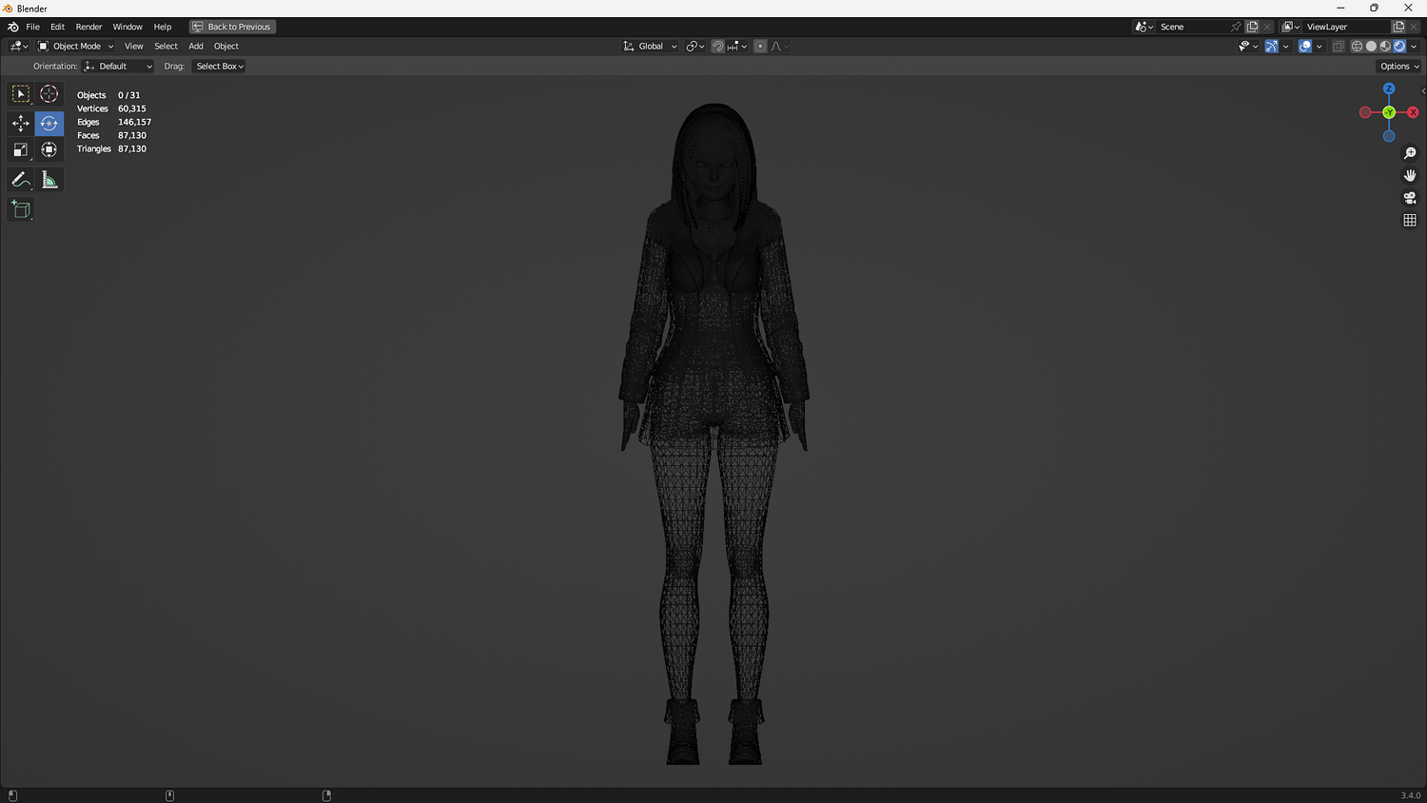Open the Edit menu
The height and width of the screenshot is (803, 1427).
pos(57,27)
